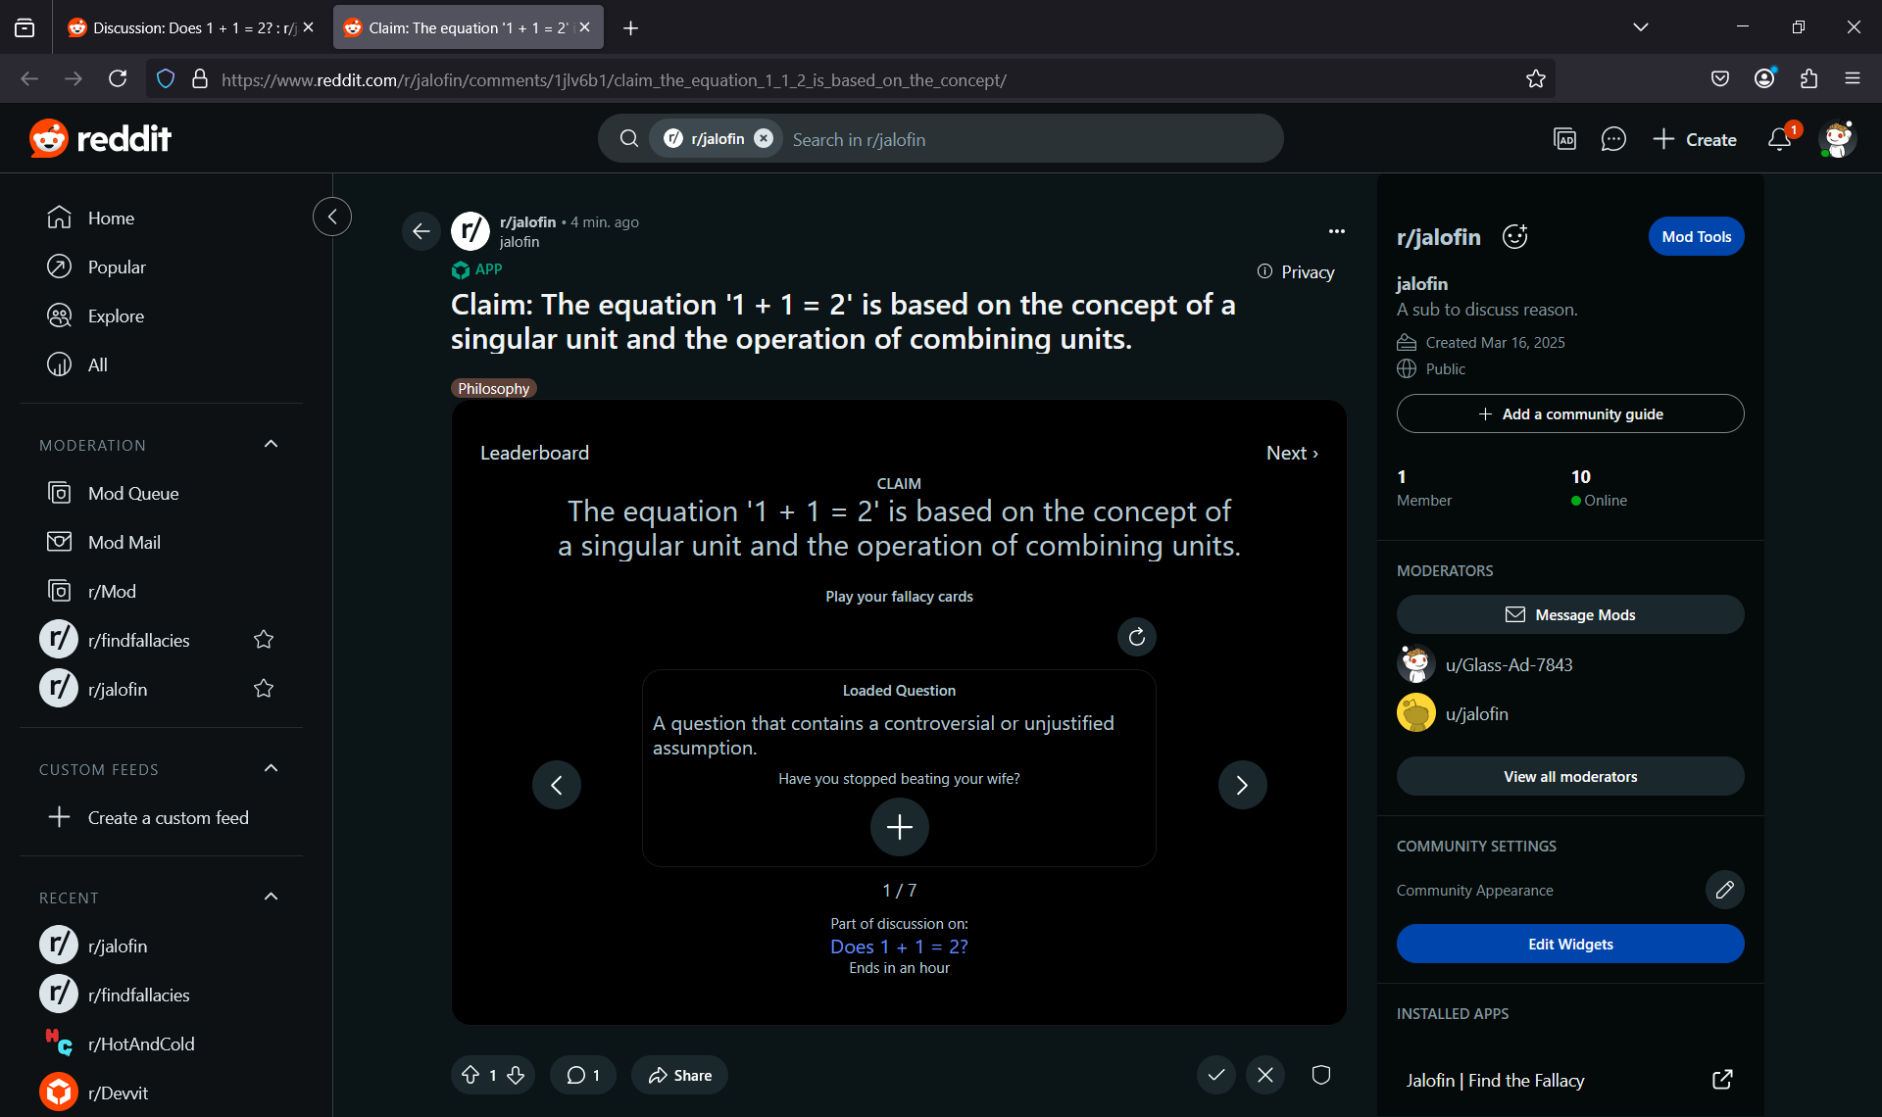Approve post with the checkmark icon

click(x=1215, y=1075)
